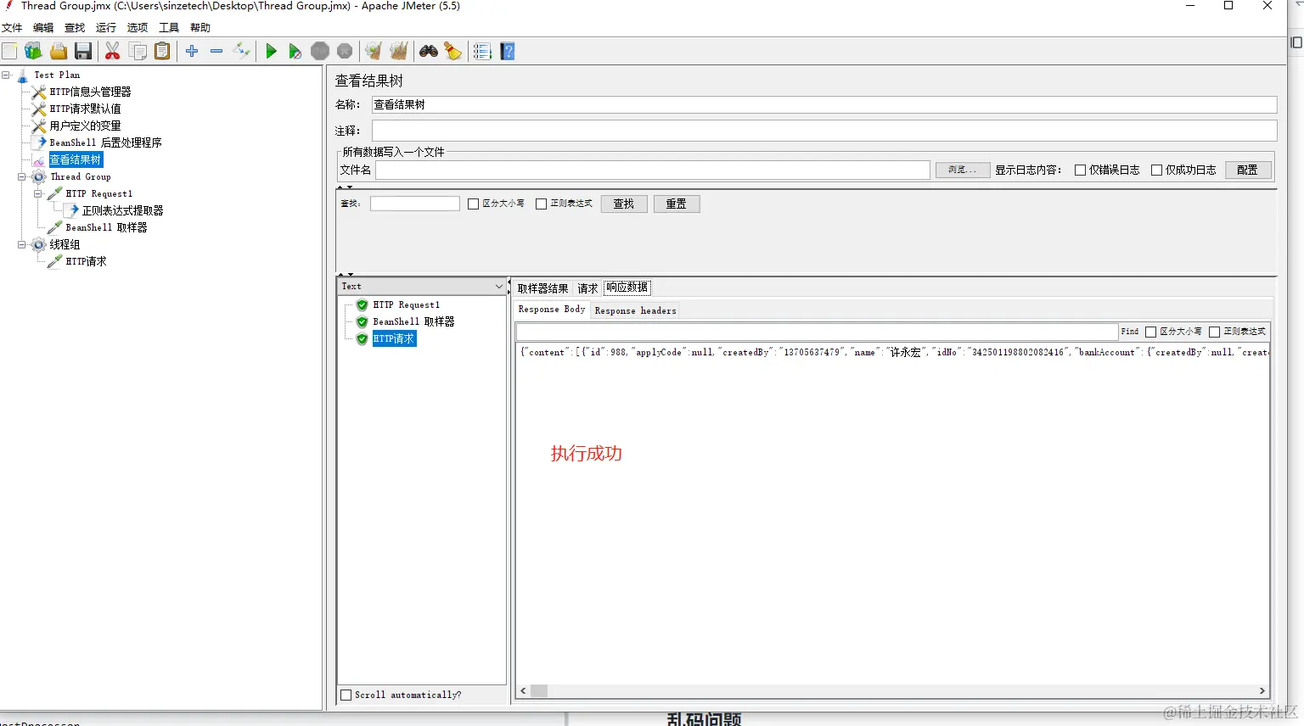
Task: Click the 查看结果树 chart icon in tree
Action: click(39, 159)
